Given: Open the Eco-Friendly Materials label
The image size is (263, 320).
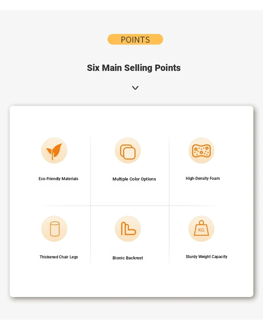Looking at the screenshot, I should coord(58,178).
